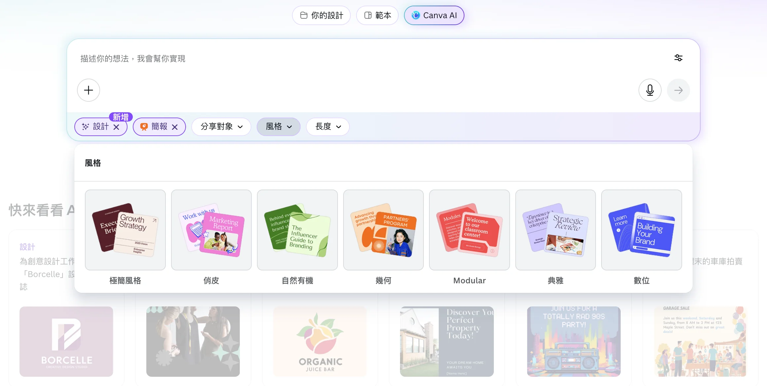This screenshot has height=386, width=767.
Task: Open the settings sliders icon
Action: pos(678,58)
